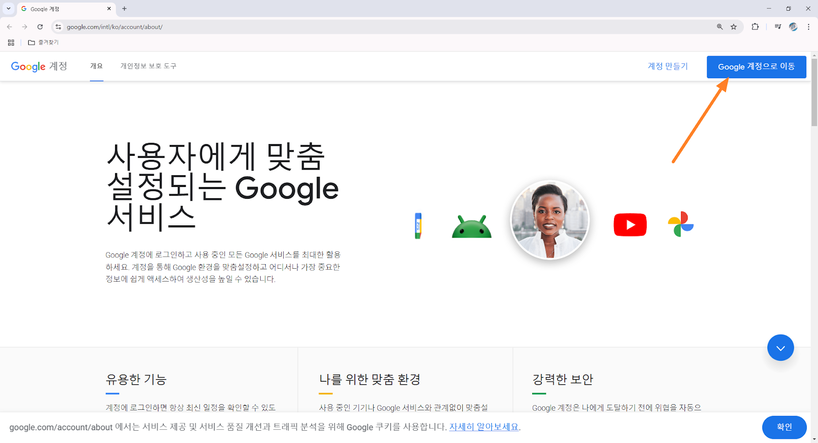Restore down the Chrome window
This screenshot has height=443, width=818.
point(788,9)
